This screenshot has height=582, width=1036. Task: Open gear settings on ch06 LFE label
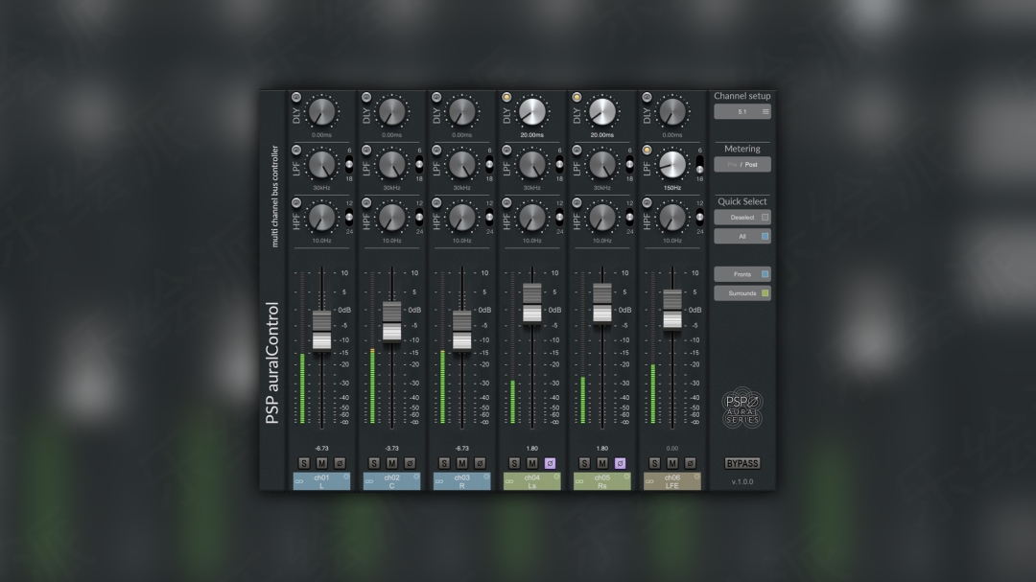(696, 477)
